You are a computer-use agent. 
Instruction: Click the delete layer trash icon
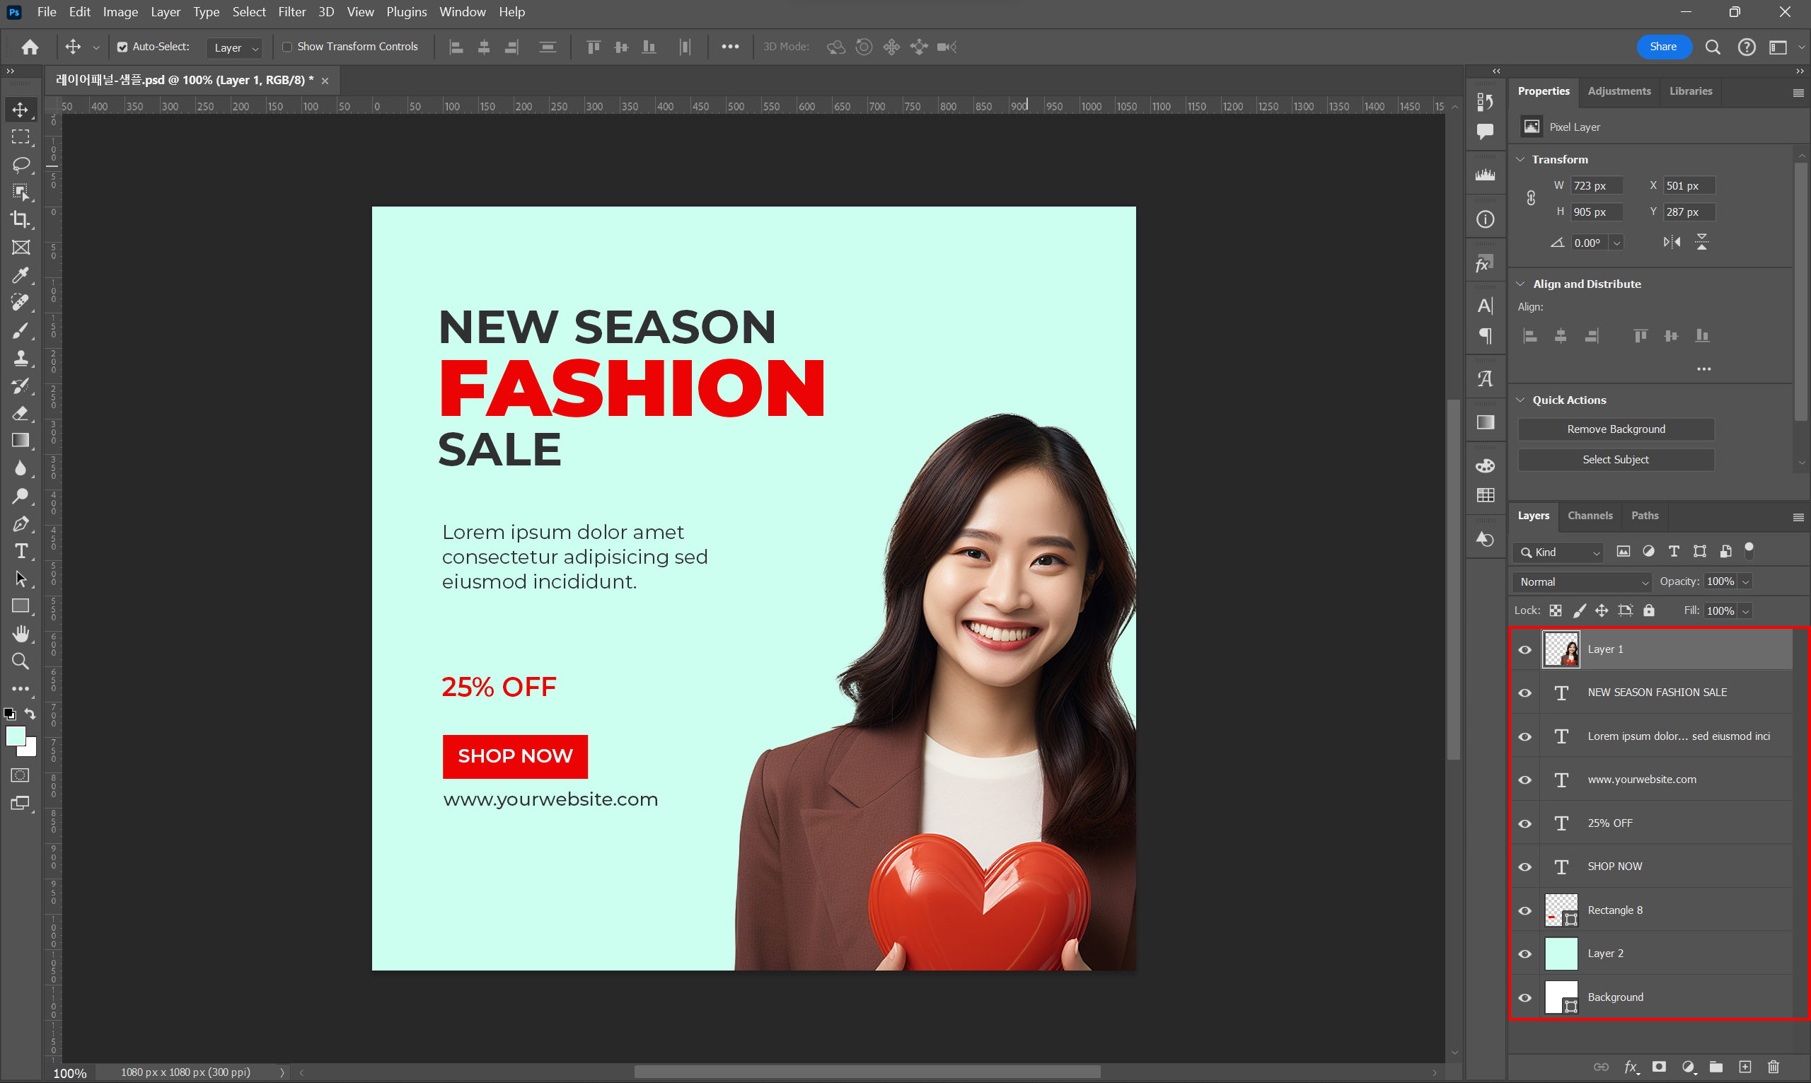click(x=1773, y=1066)
